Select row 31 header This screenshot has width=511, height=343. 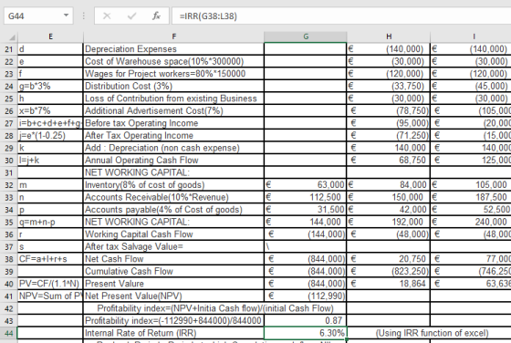(x=9, y=172)
